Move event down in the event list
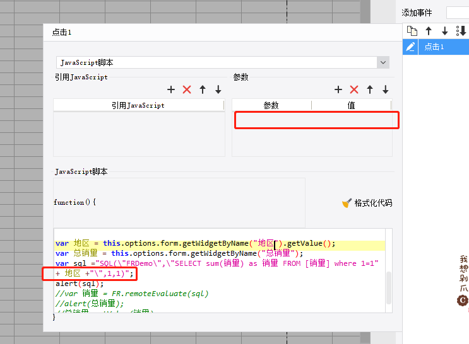Image resolution: width=469 pixels, height=344 pixels. (x=445, y=31)
